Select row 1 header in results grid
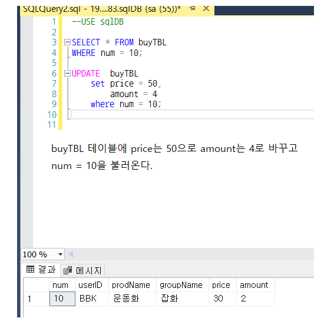This screenshot has height=328, width=334. (36, 299)
